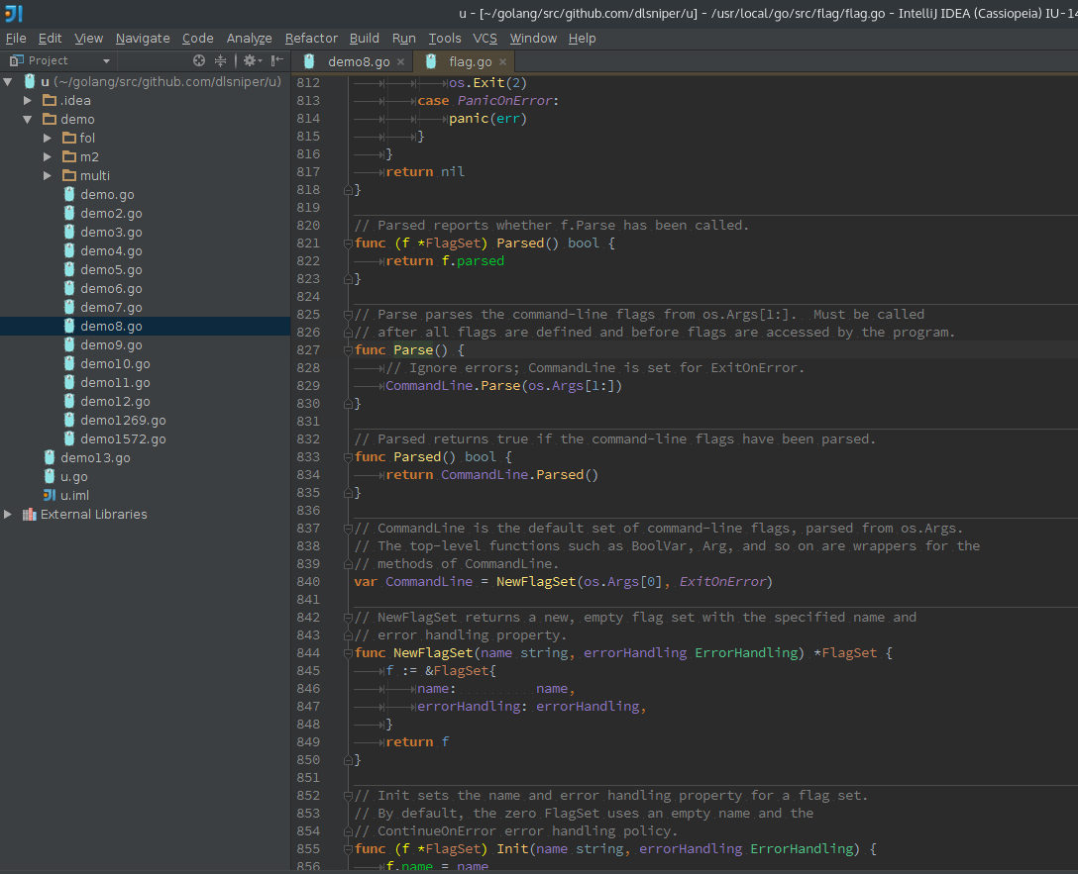Hide the Project tool window icon
This screenshot has height=874, width=1078.
pyautogui.click(x=275, y=60)
